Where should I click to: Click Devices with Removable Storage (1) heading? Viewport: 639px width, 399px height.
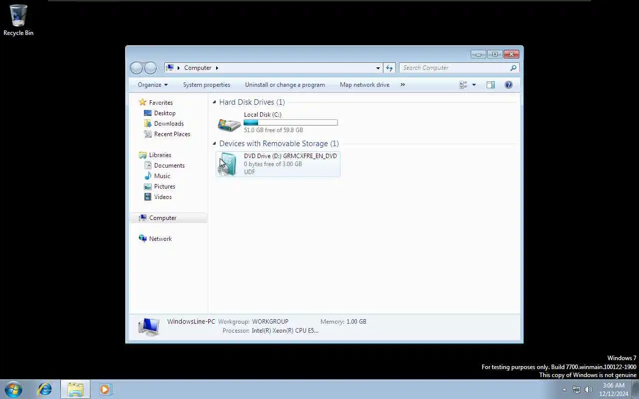[x=279, y=144]
